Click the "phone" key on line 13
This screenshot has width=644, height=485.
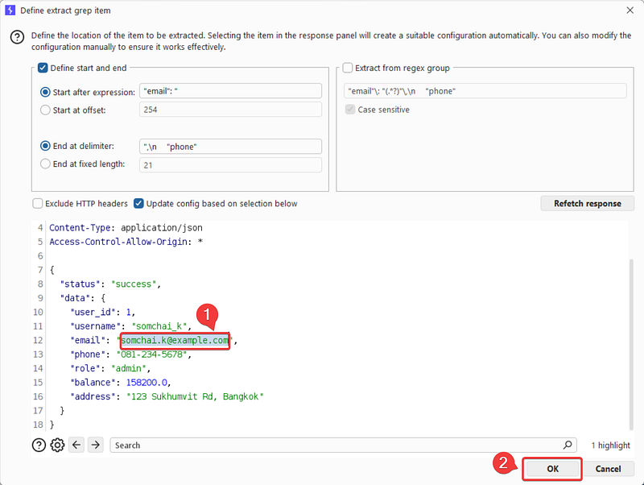[x=88, y=354]
